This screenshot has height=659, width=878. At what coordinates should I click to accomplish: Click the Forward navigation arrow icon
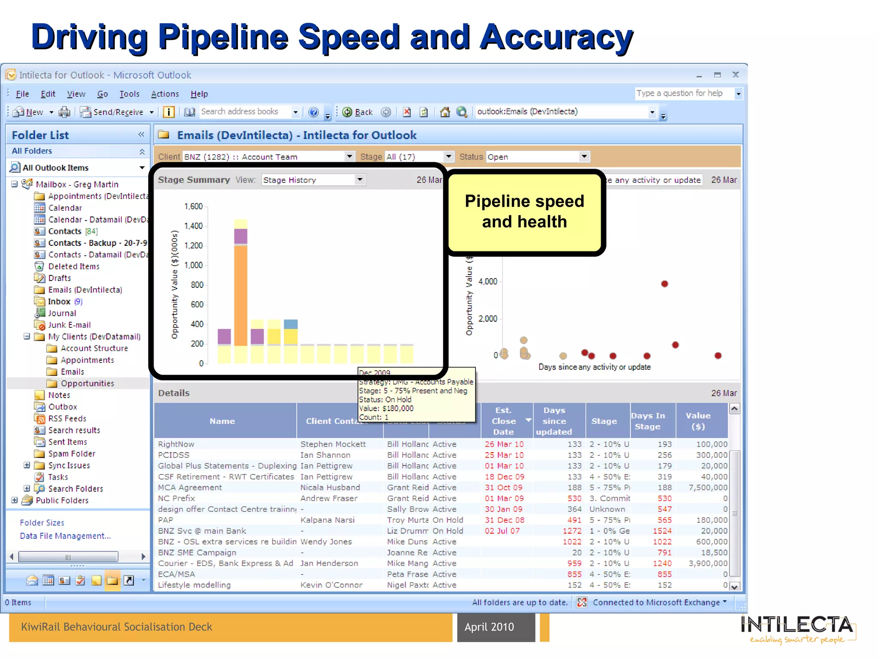point(386,112)
